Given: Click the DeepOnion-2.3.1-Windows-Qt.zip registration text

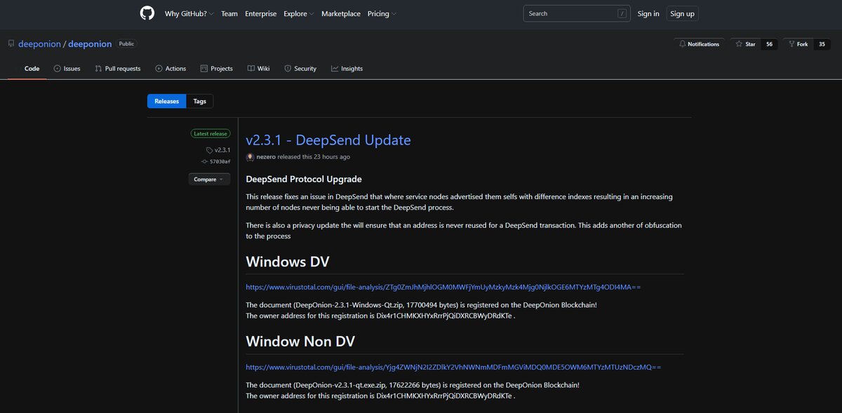Looking at the screenshot, I should pyautogui.click(x=421, y=305).
